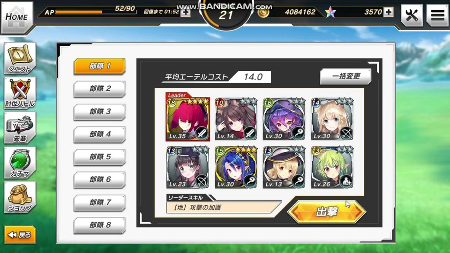Image resolution: width=450 pixels, height=253 pixels.
Task: Select the blue-haired four-star character Lv.30
Action: click(236, 167)
